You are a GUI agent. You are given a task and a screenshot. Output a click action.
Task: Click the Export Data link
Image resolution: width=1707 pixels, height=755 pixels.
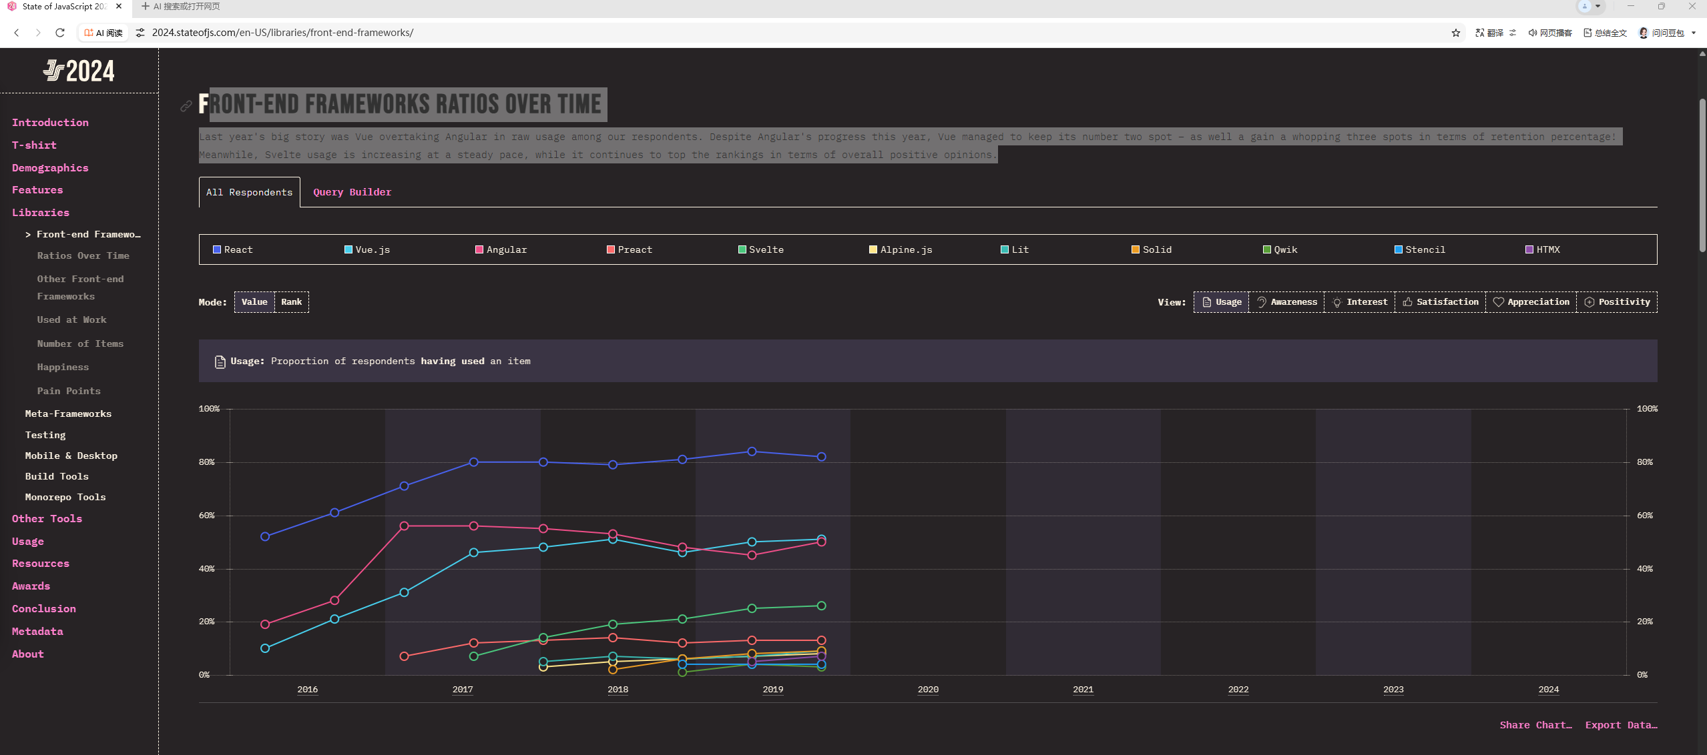(x=1620, y=725)
